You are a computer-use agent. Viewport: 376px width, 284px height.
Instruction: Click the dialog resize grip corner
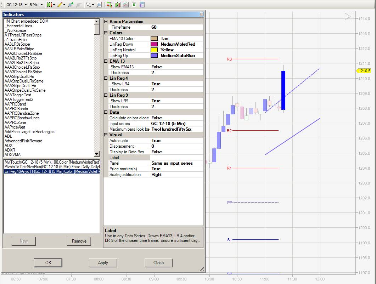pos(202,269)
